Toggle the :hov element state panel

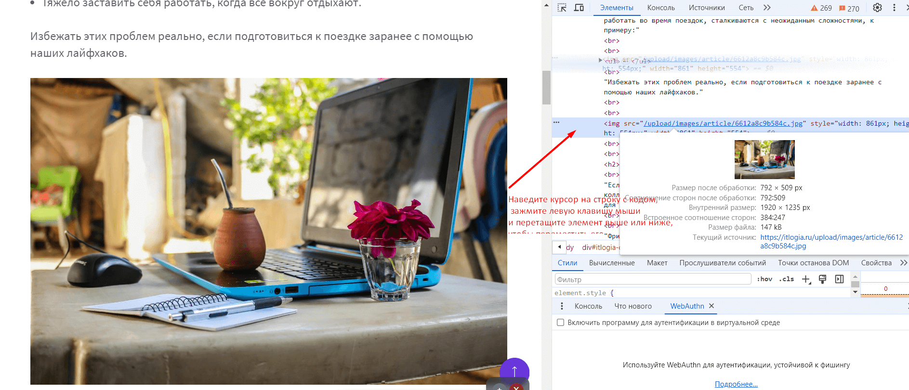(x=764, y=279)
